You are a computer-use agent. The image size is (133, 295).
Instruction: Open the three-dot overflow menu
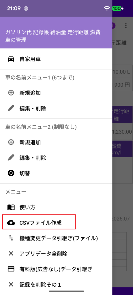tap(126, 26)
